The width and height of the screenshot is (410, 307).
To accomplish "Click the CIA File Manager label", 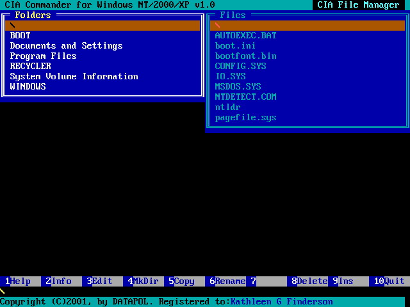I will pos(359,5).
